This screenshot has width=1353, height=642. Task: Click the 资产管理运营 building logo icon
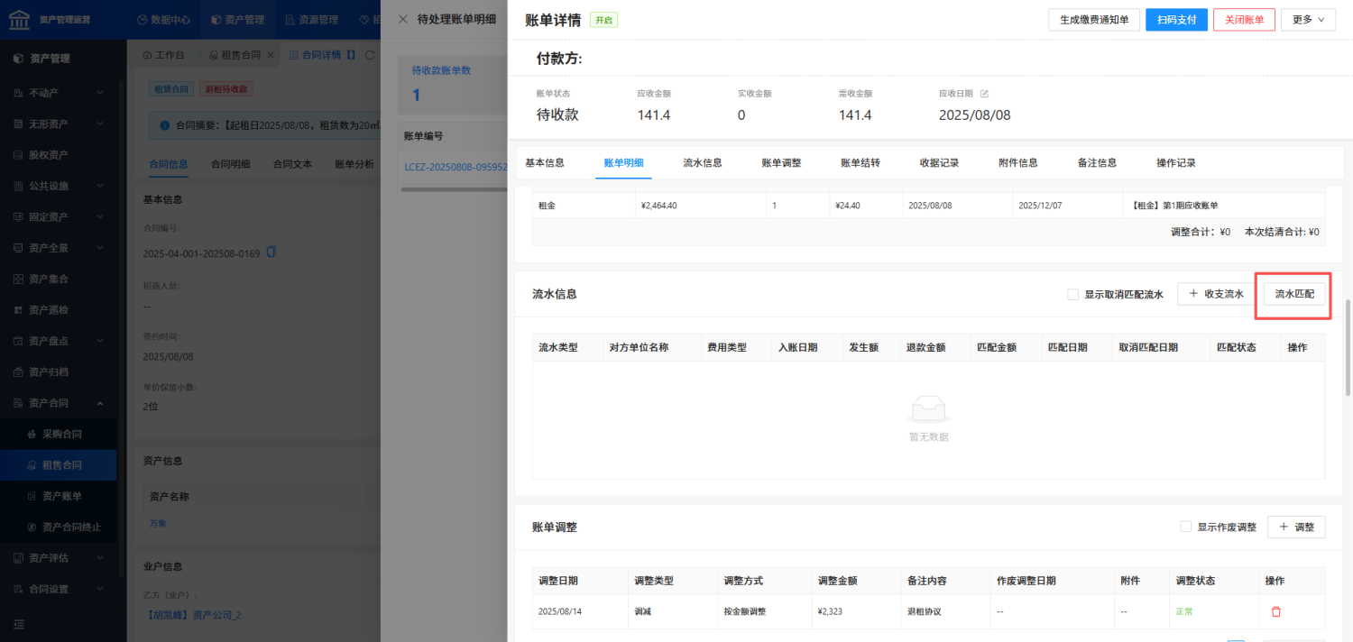point(19,19)
